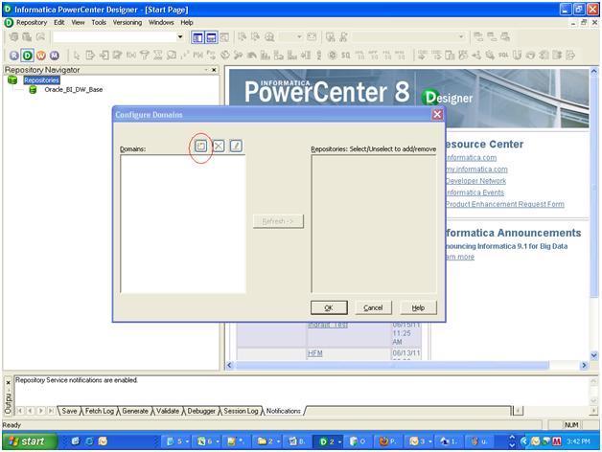
Task: Switch to the Fetch Log tab
Action: [x=99, y=411]
